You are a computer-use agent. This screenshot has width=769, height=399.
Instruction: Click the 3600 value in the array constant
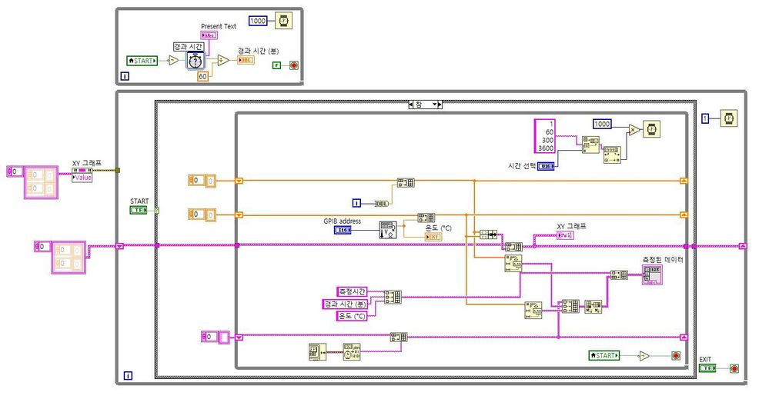[x=545, y=148]
